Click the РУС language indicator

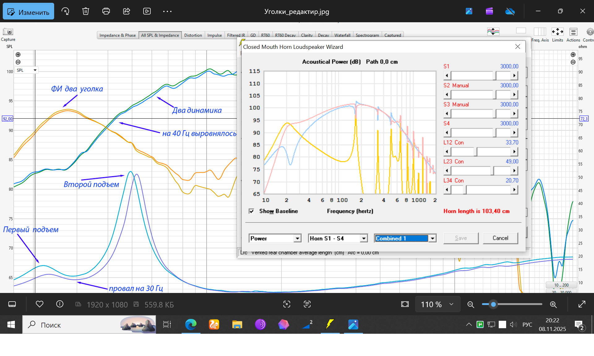(527, 324)
